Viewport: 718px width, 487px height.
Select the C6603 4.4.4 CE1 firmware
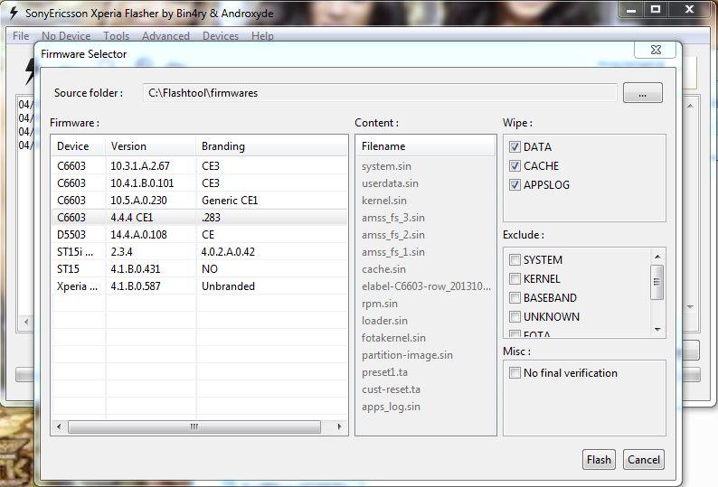(200, 218)
